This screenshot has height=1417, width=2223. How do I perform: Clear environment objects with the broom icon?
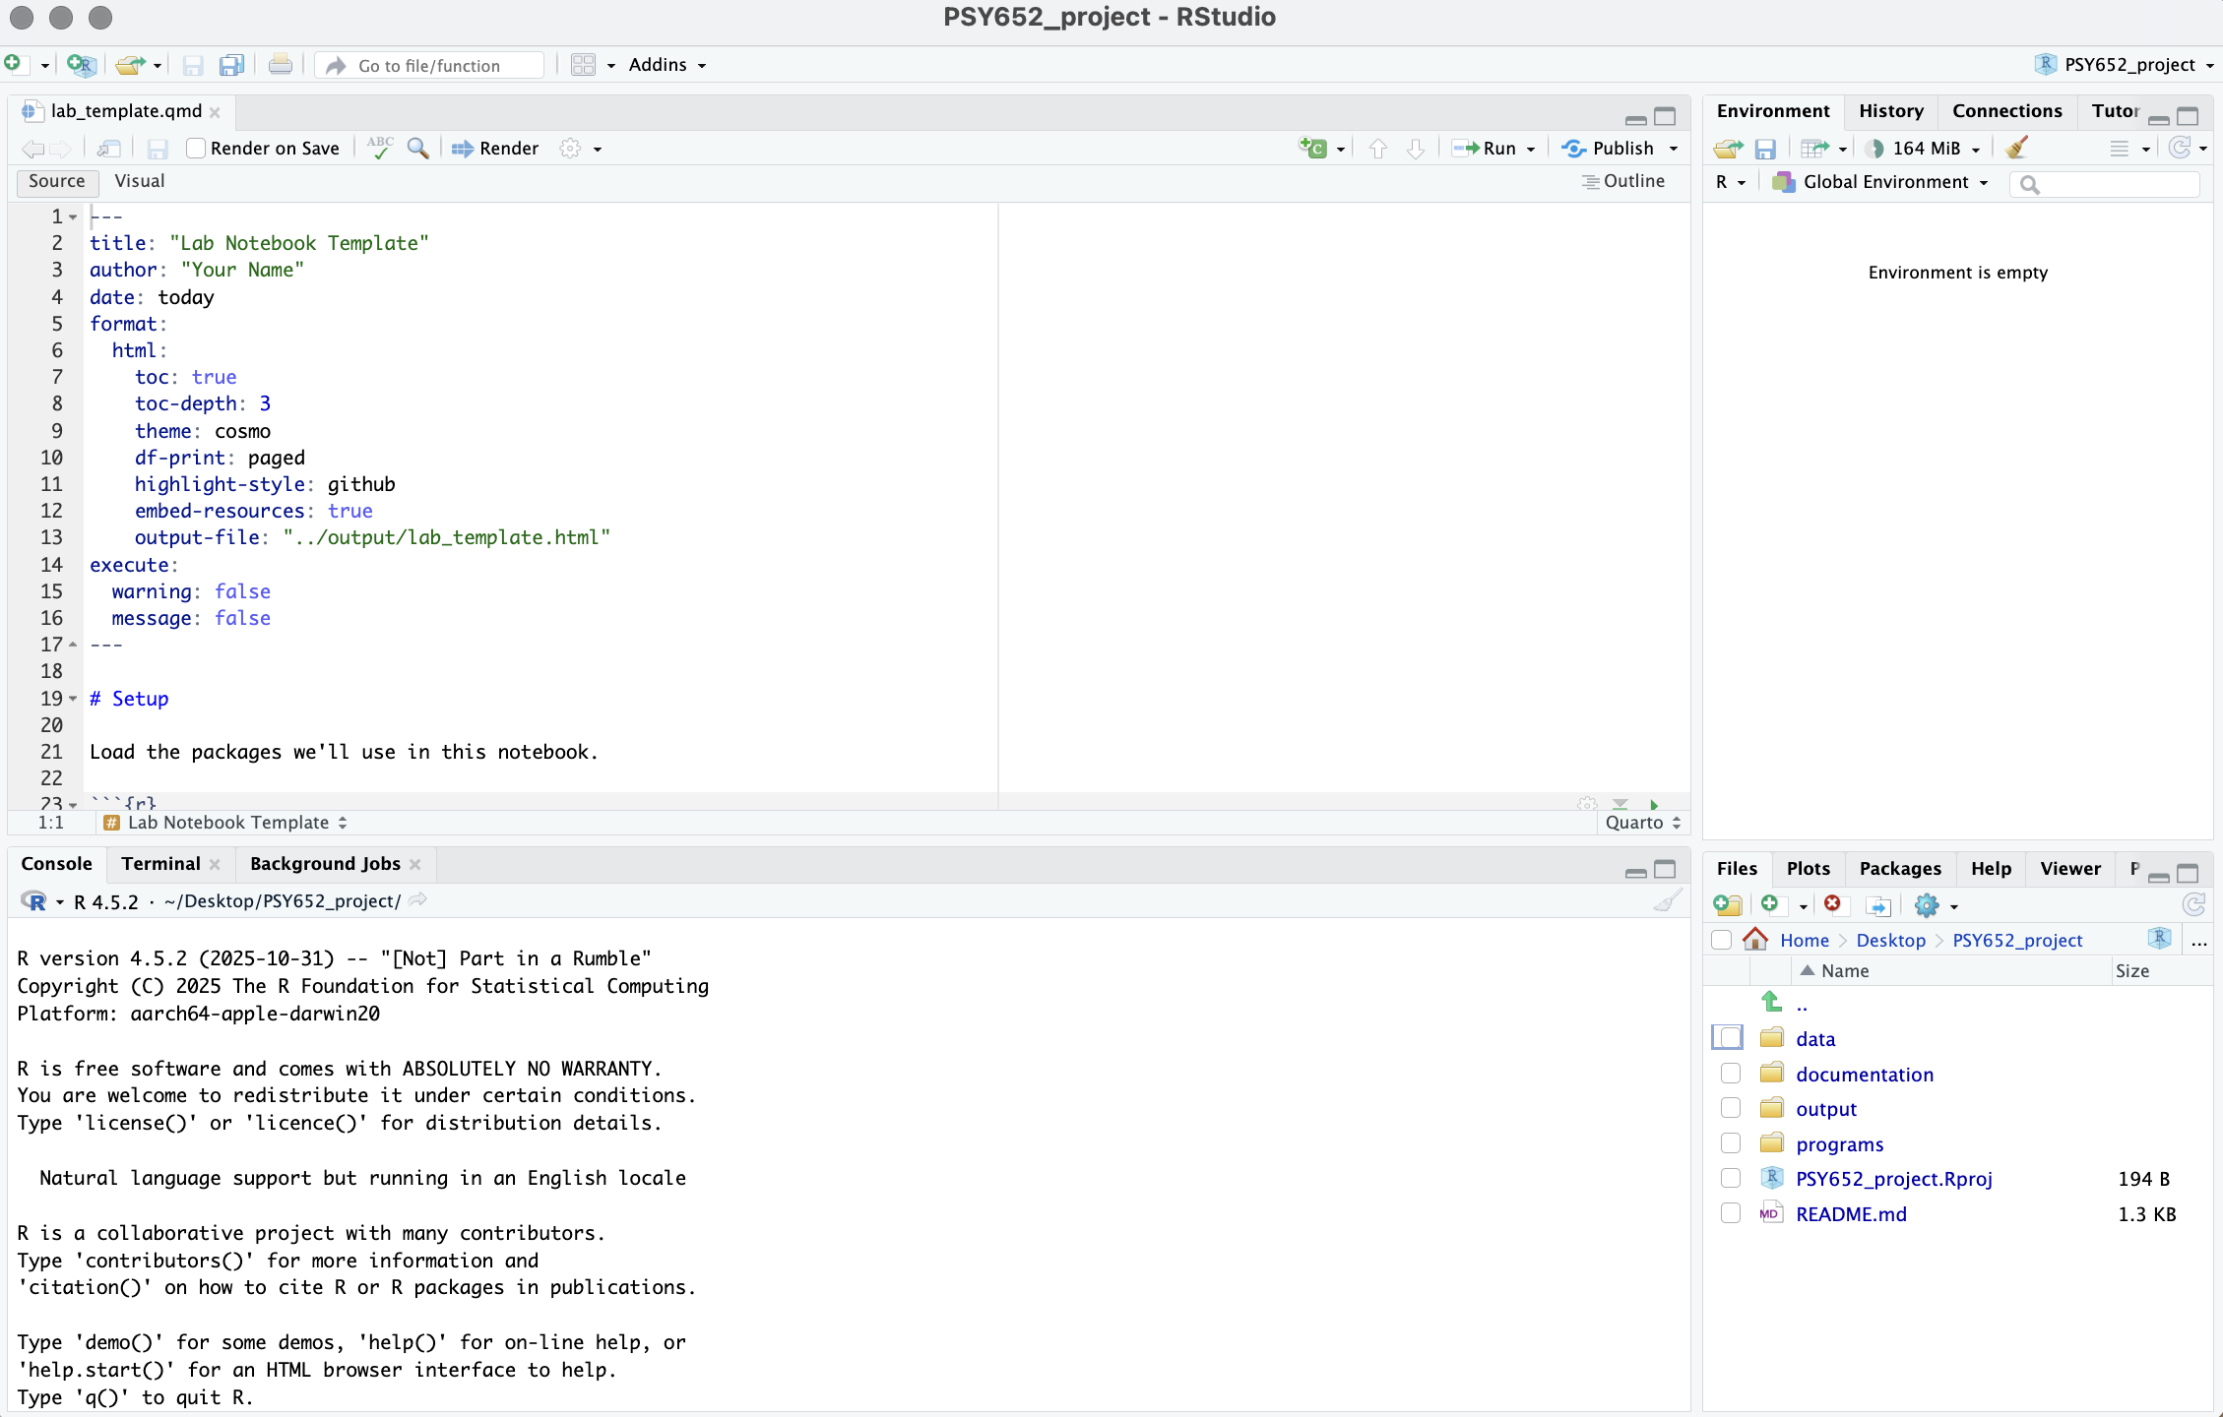click(2016, 148)
